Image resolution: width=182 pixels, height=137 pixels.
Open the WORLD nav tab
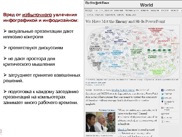pyautogui.click(x=88, y=10)
